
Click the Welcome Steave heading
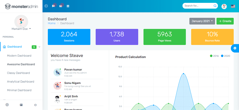click(67, 56)
